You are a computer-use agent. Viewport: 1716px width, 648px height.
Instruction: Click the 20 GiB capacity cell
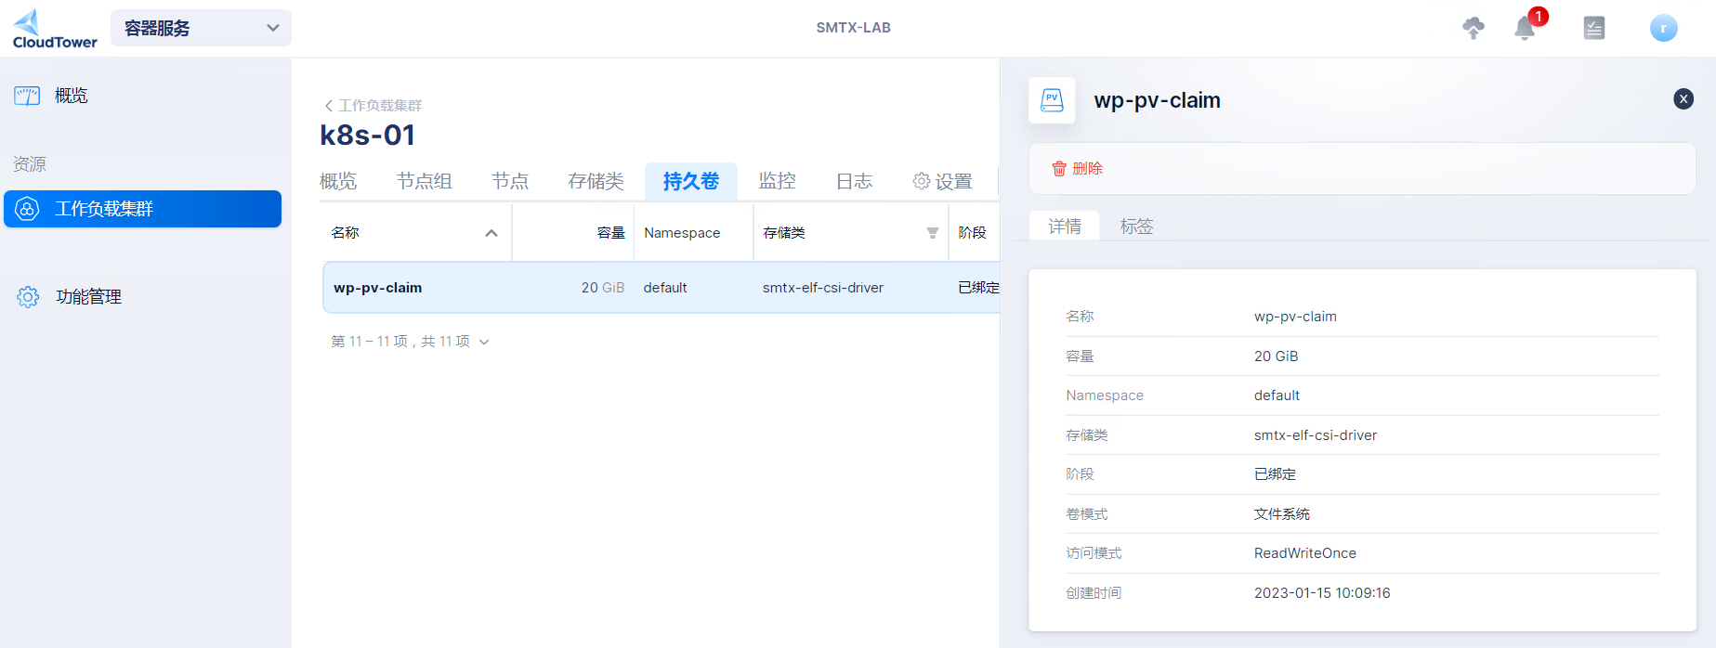[603, 288]
